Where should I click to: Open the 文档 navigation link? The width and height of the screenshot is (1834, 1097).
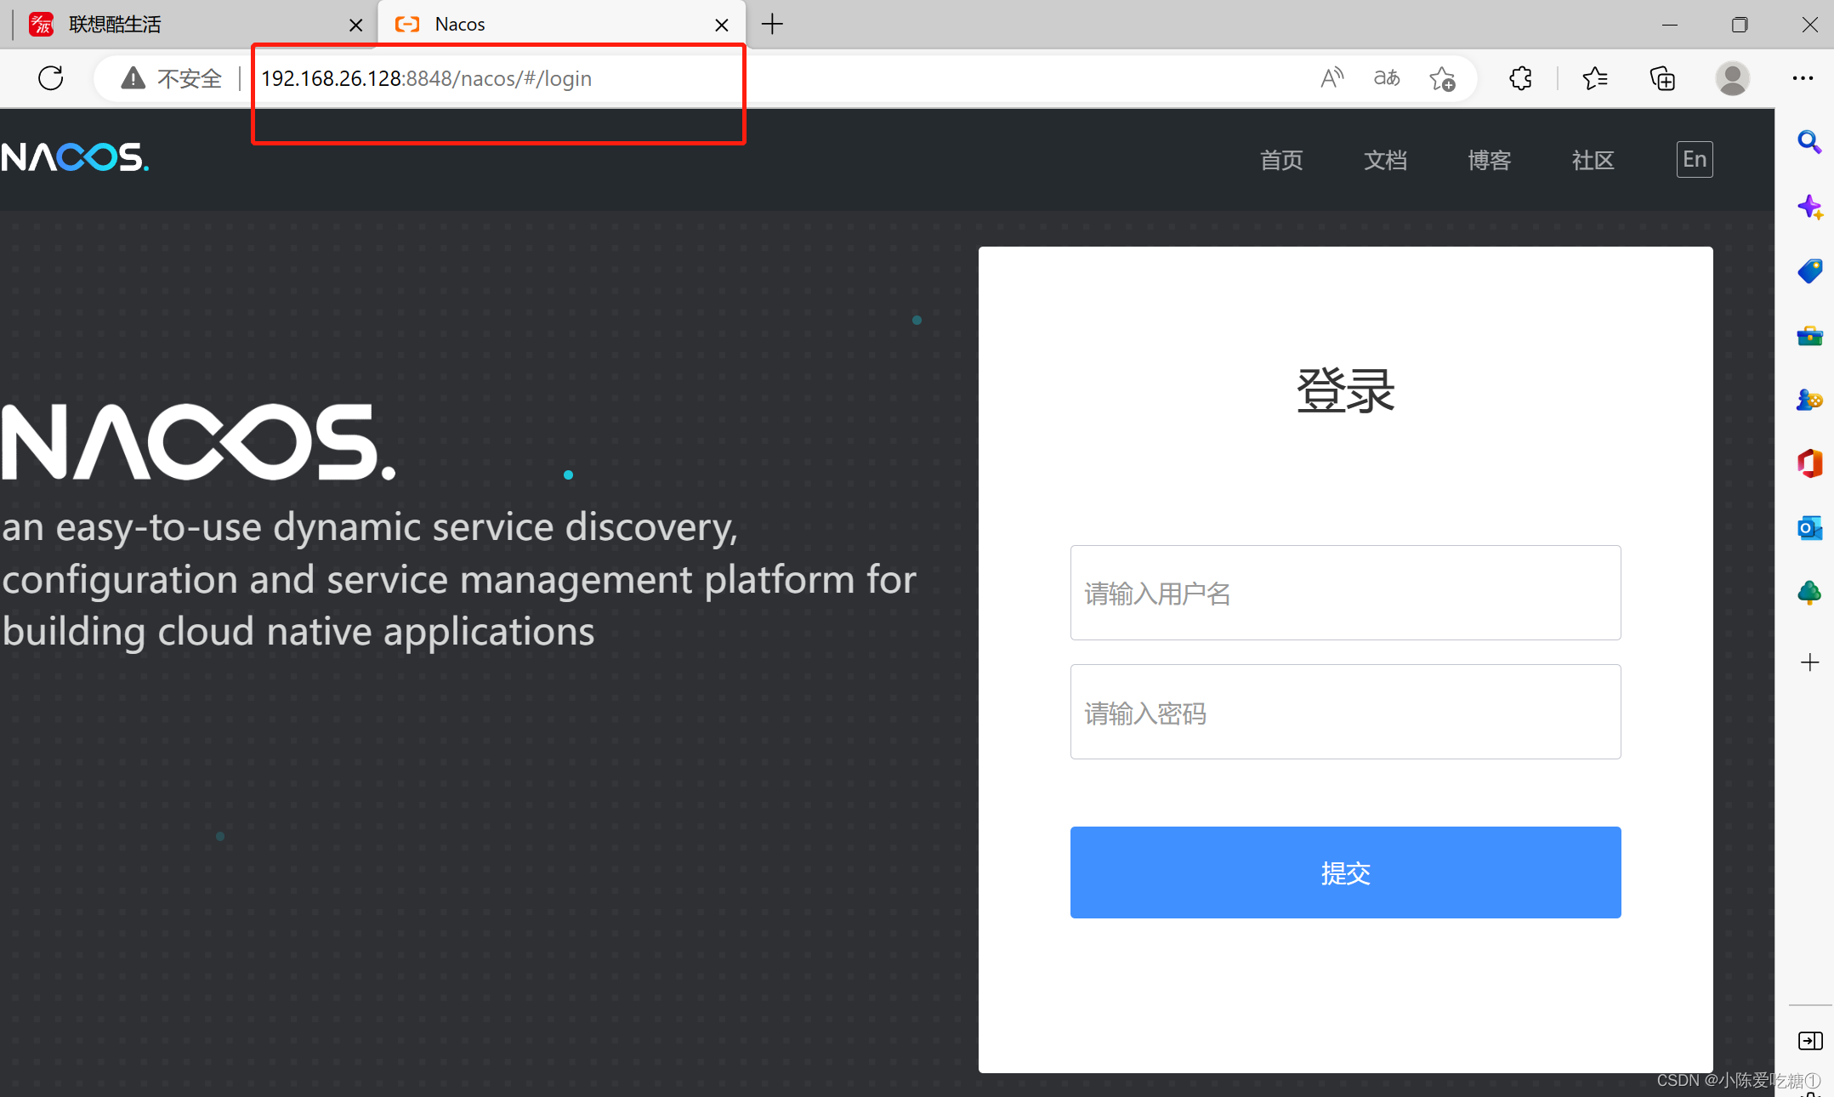coord(1385,160)
